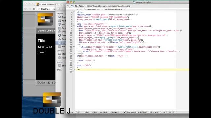Viewport: 211px width, 118px height.
Task: Click the document icon beside the 1,033 / 90 / 27 statistics
Action: pyautogui.click(x=161, y=112)
